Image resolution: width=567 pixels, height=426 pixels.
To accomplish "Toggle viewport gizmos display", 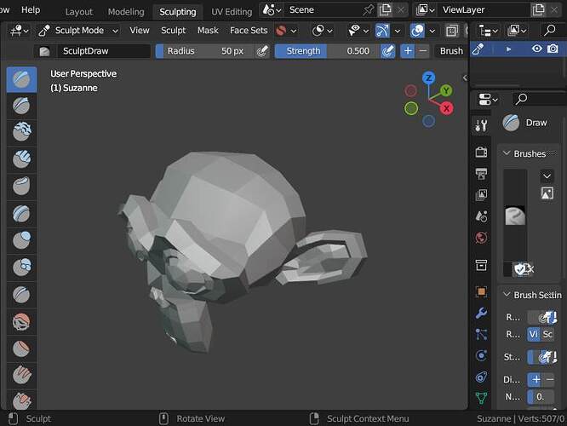I will (382, 31).
